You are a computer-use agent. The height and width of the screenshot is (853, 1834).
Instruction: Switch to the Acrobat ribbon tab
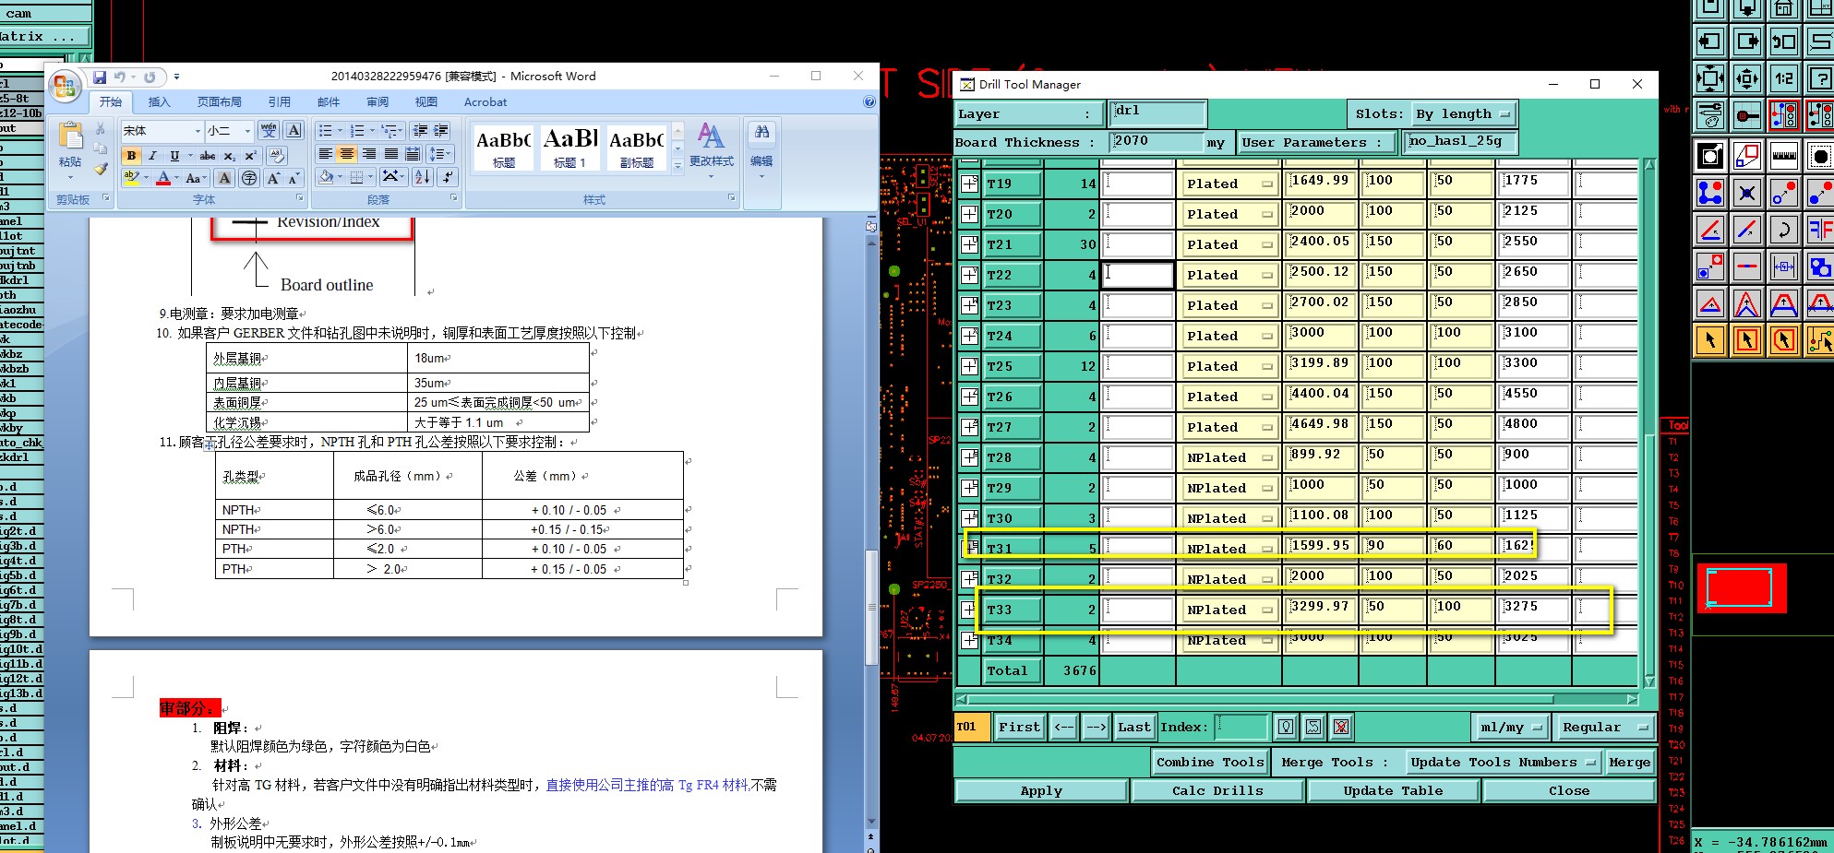tap(485, 102)
